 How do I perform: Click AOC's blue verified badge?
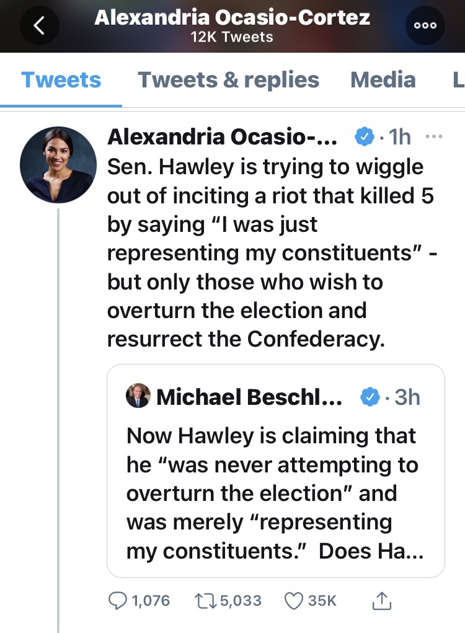click(x=363, y=137)
